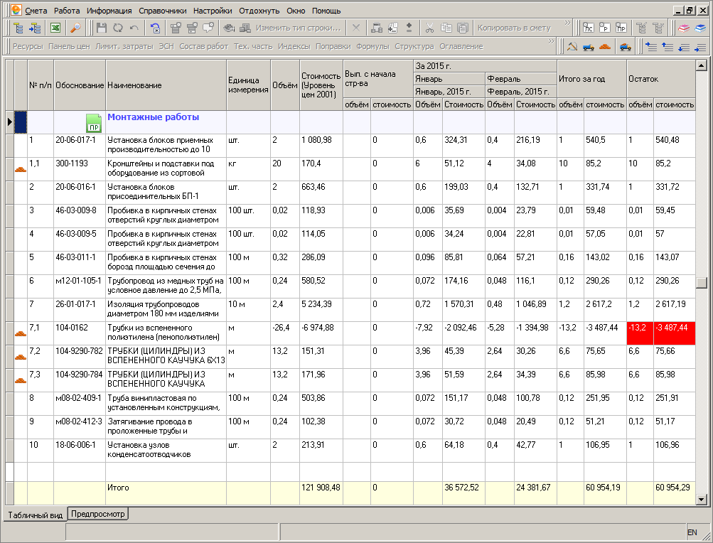
Task: Click the pink stacked books icon
Action: click(683, 28)
